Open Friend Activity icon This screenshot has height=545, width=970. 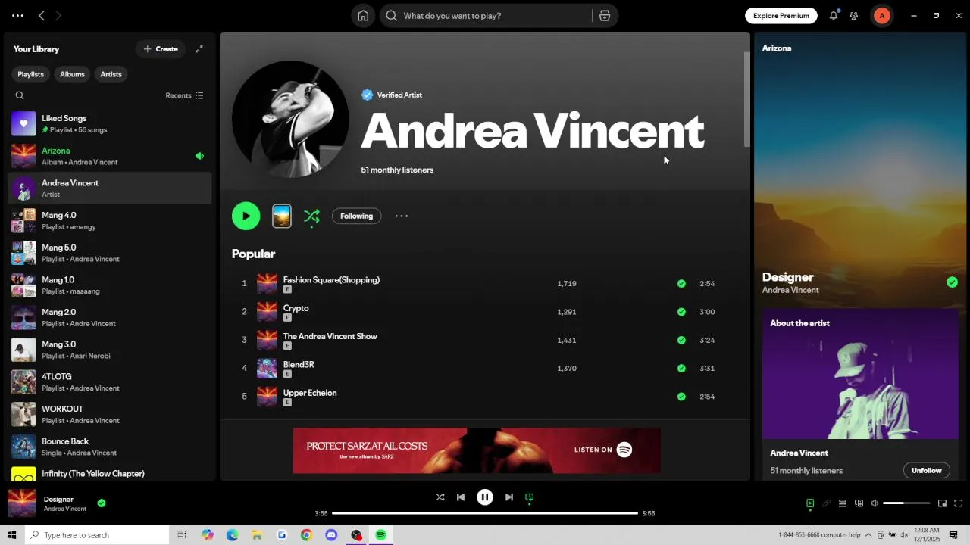(x=854, y=16)
